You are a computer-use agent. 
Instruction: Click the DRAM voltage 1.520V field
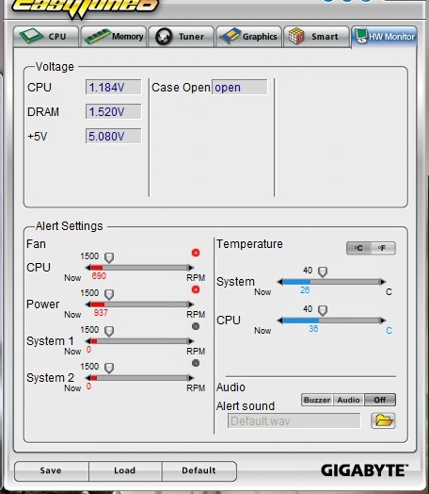[x=114, y=112]
